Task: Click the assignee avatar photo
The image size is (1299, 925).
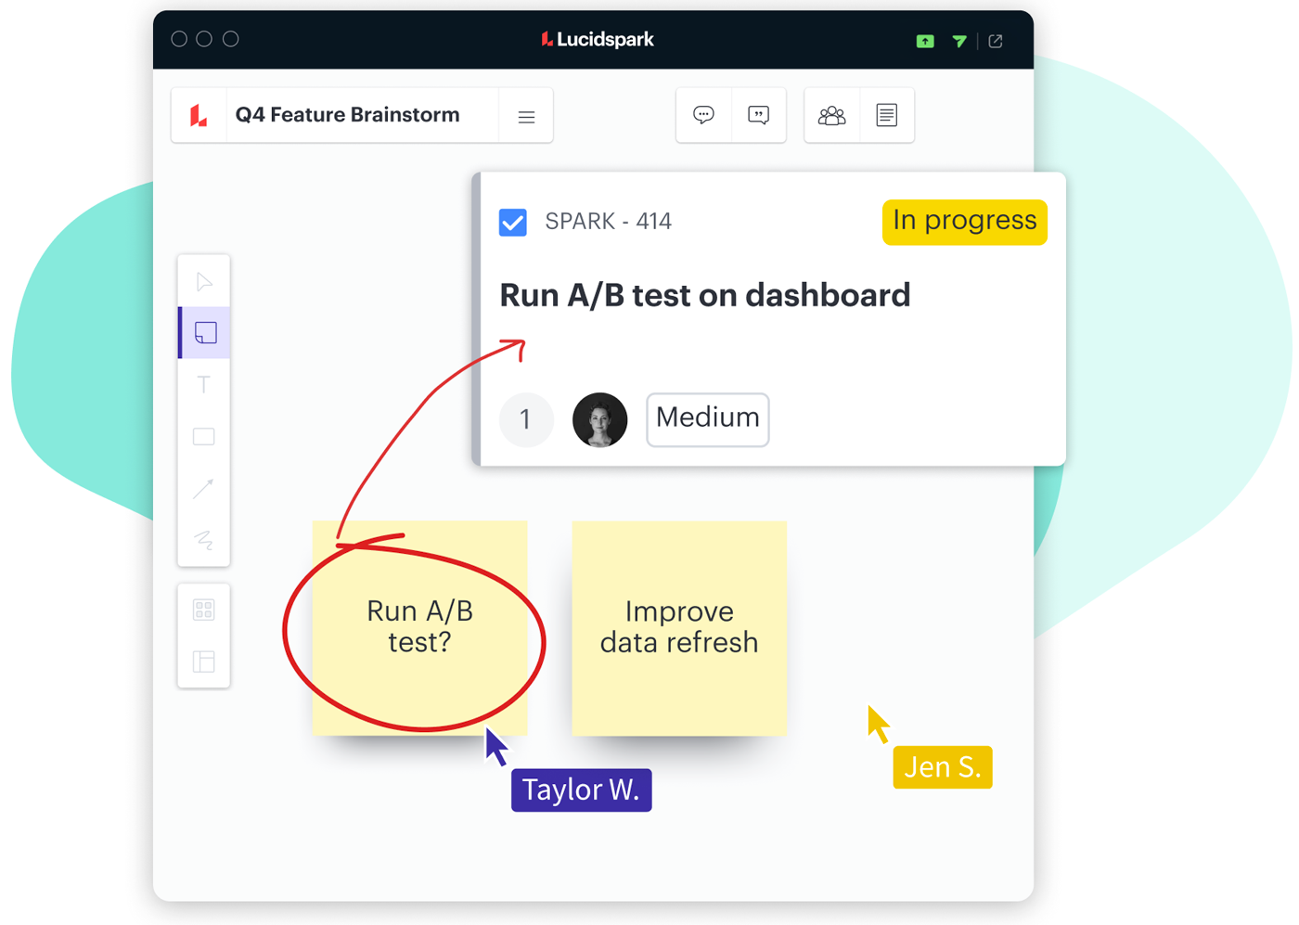Action: 599,419
